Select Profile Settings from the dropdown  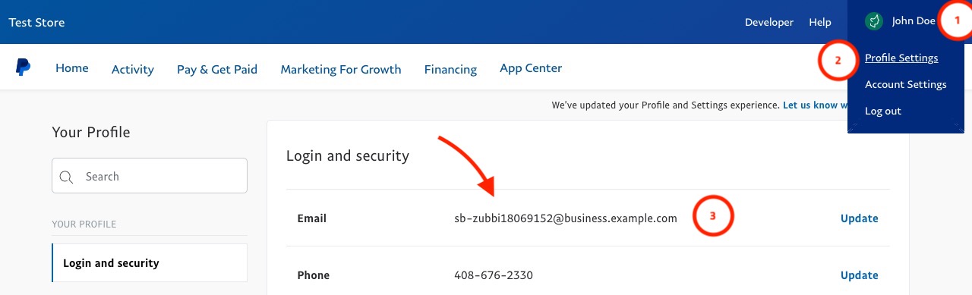[901, 58]
